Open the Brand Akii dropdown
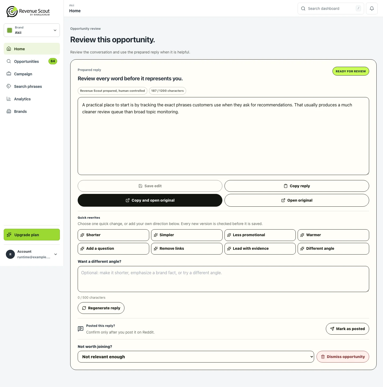Viewport: 383px width, 387px height. [32, 30]
